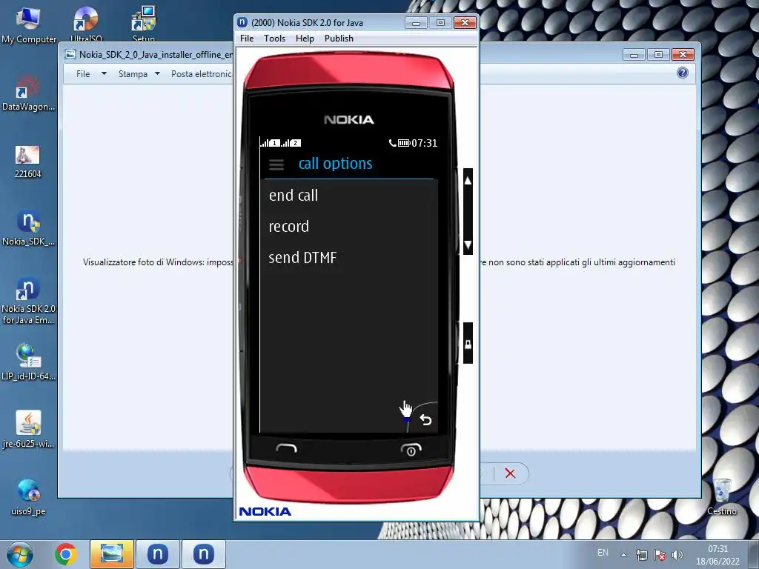This screenshot has height=569, width=759.
Task: Open the Publish menu in Nokia SDK emulator
Action: 339,39
